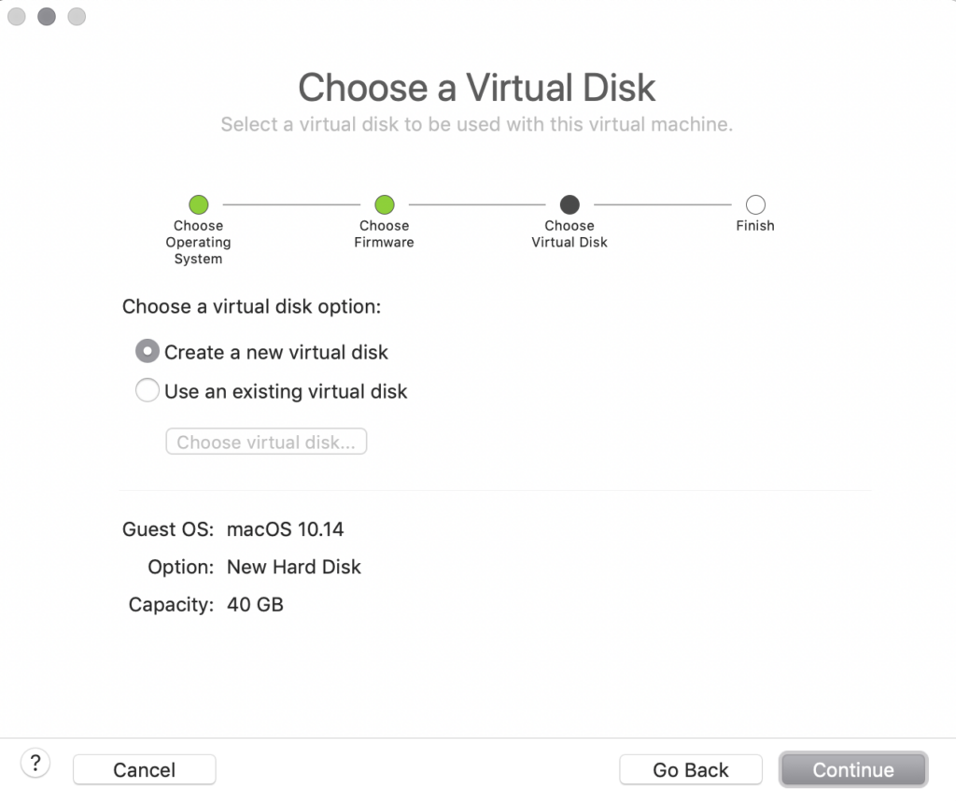This screenshot has height=801, width=956.
Task: Click the Help question mark button
Action: tap(35, 764)
